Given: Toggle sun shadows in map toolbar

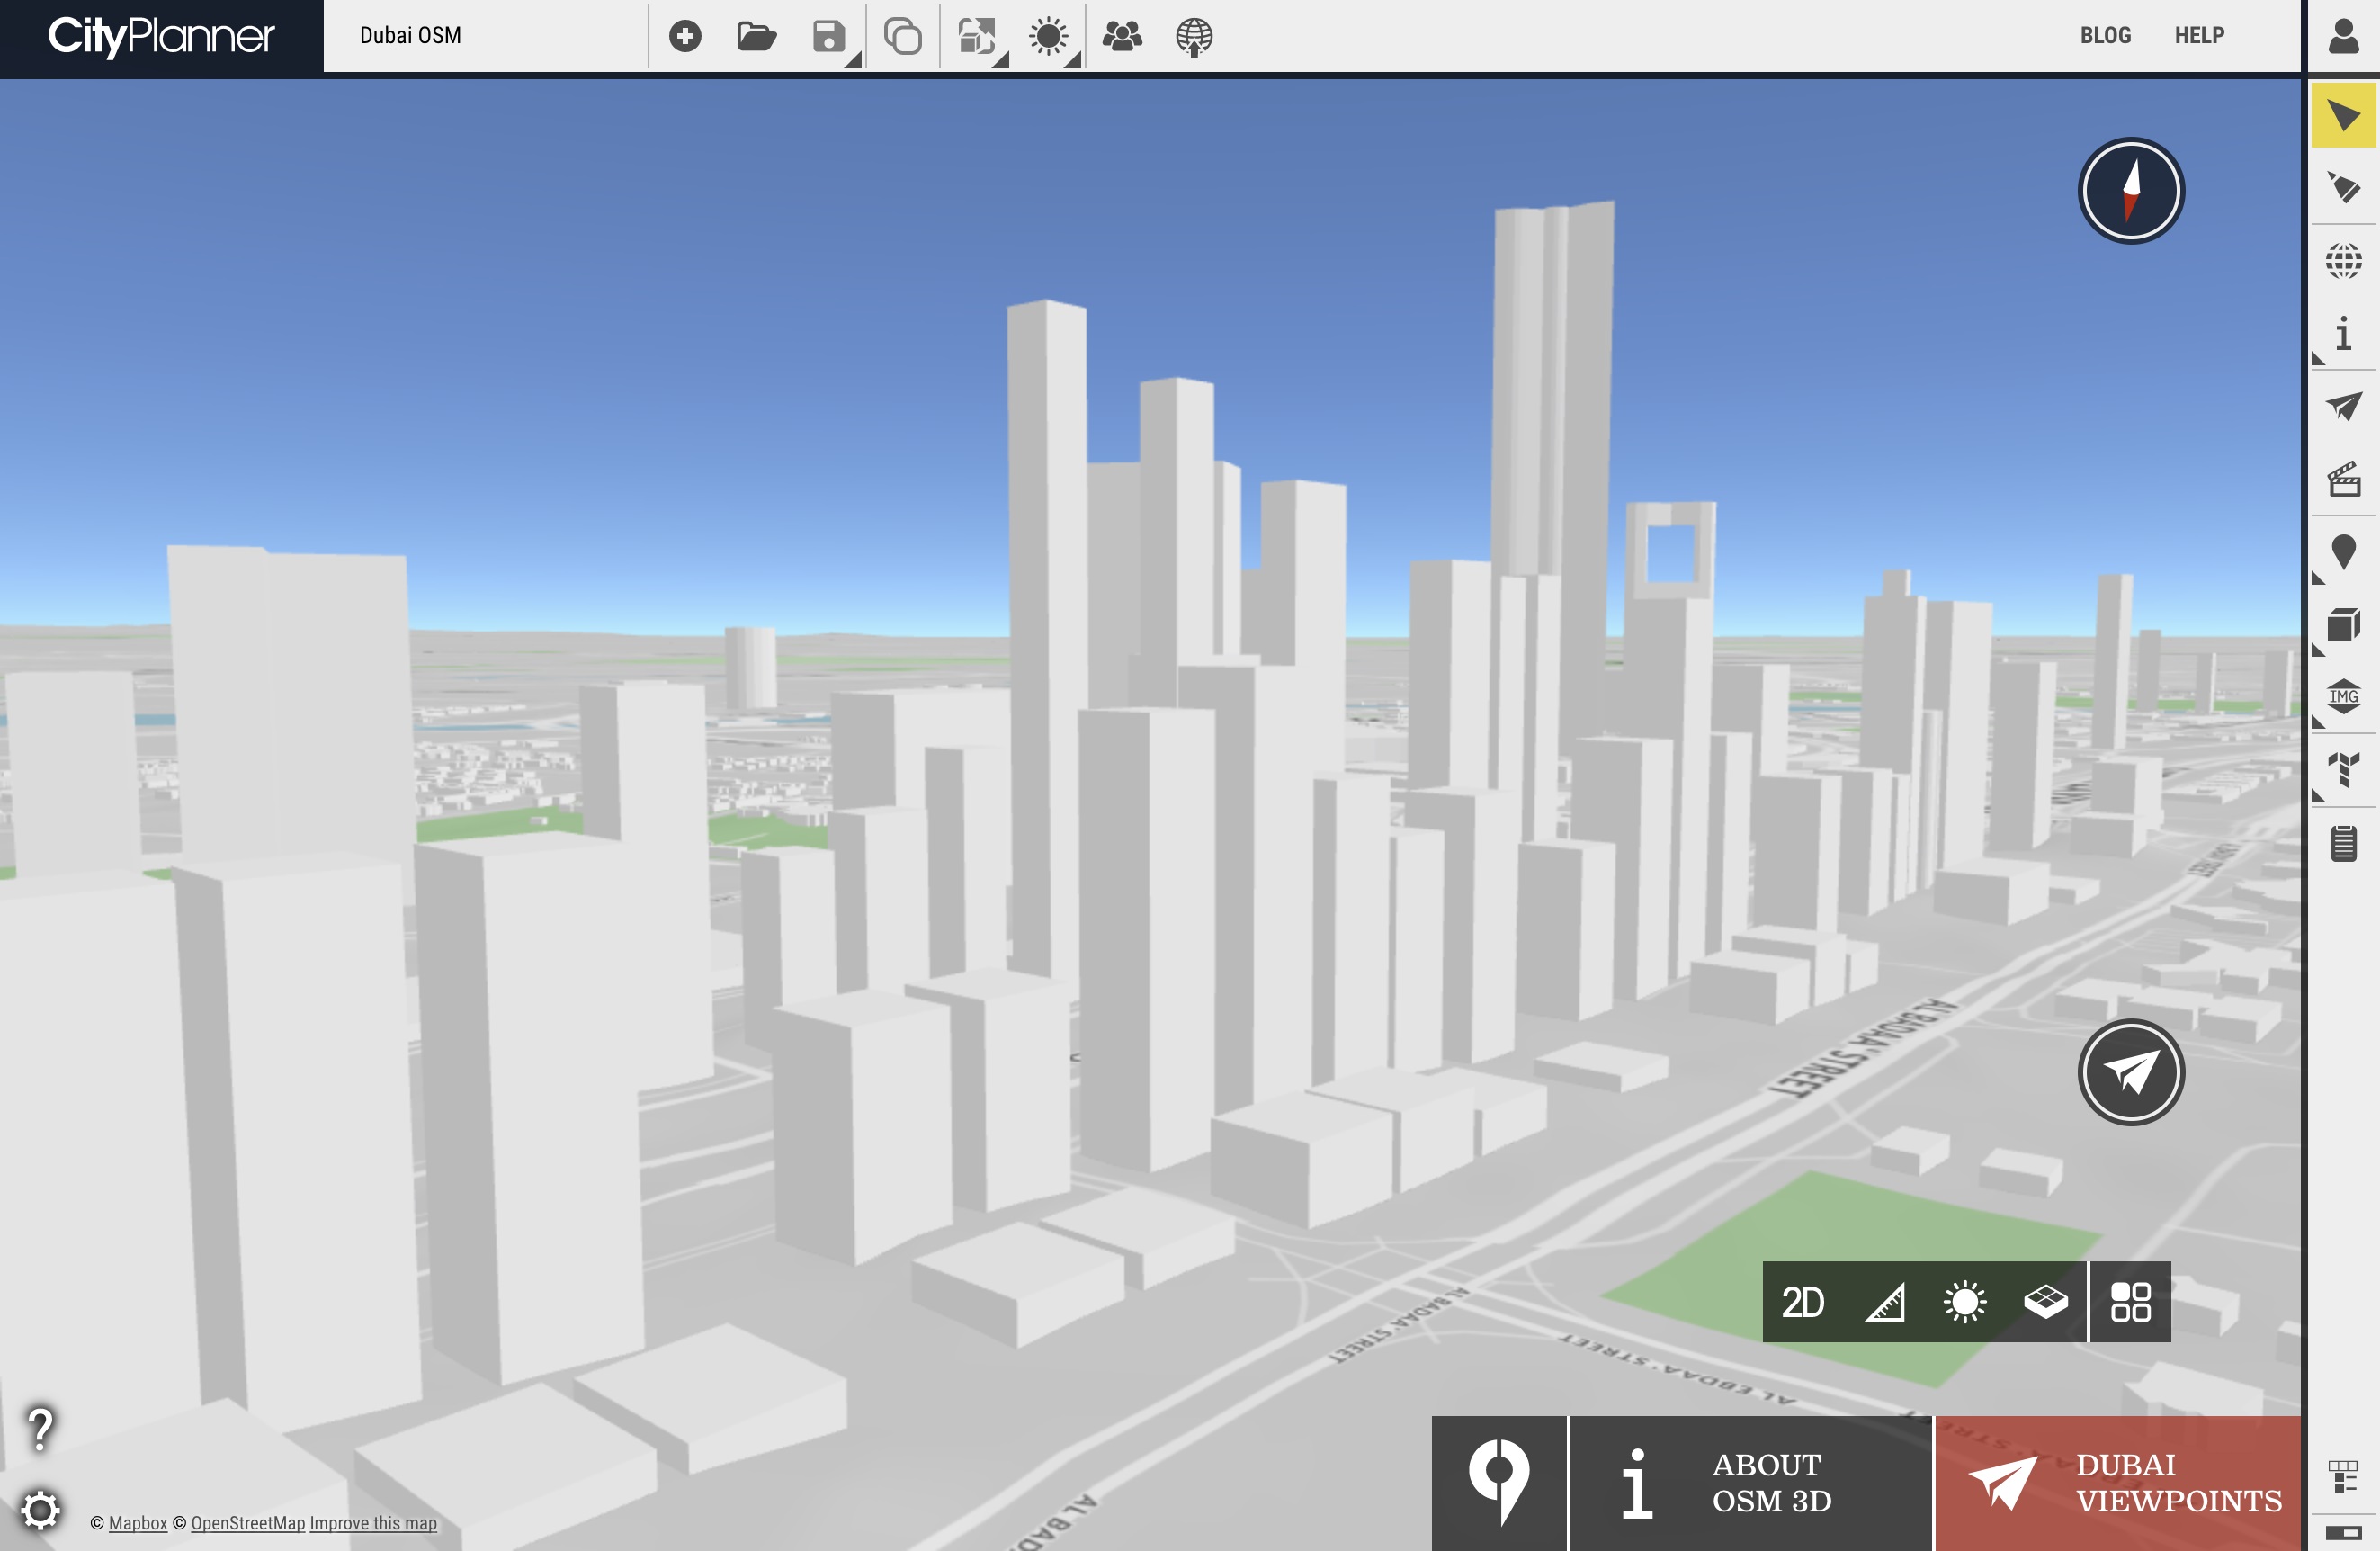Looking at the screenshot, I should tap(1964, 1302).
